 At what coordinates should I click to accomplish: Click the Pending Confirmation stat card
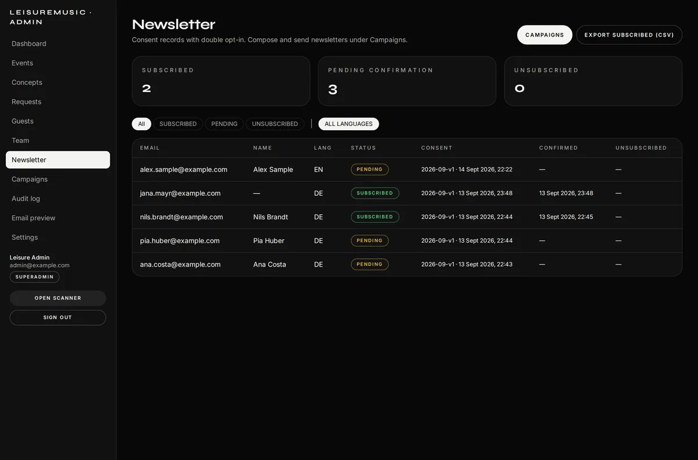pos(407,81)
